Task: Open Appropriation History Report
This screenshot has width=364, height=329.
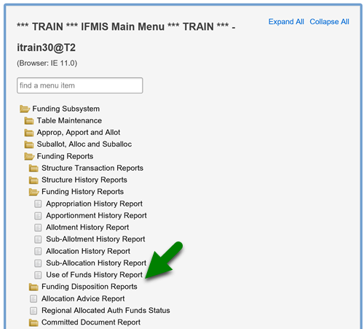Action: click(x=94, y=204)
